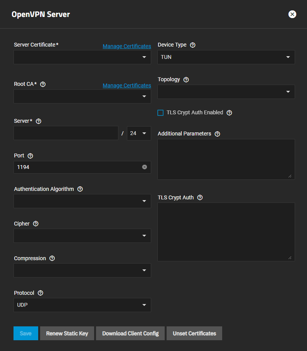Show Authentication Algorithm help tooltip
Screen dimensions: 307x351
pyautogui.click(x=80, y=189)
